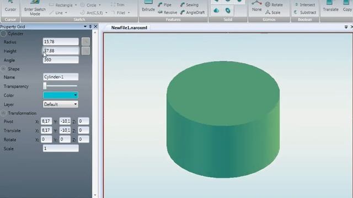
Task: Click the button beside Radius field
Action: coord(85,42)
